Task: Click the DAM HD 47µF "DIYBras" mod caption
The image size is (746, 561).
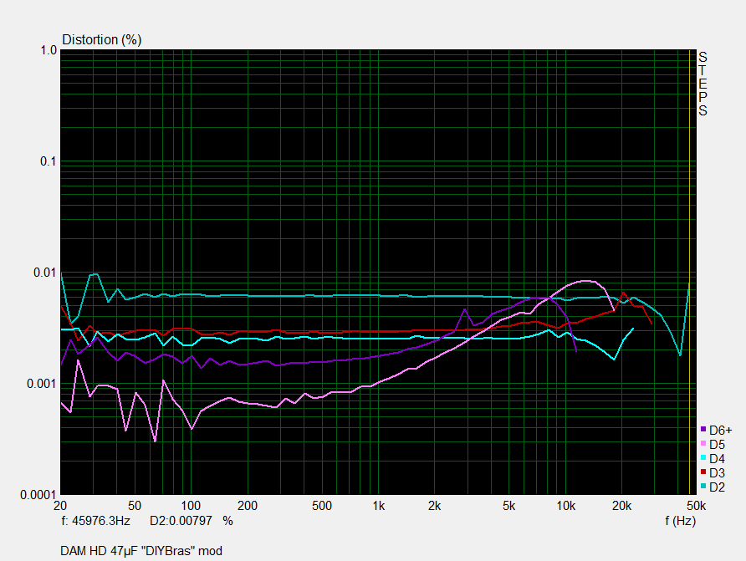Action: click(x=141, y=551)
